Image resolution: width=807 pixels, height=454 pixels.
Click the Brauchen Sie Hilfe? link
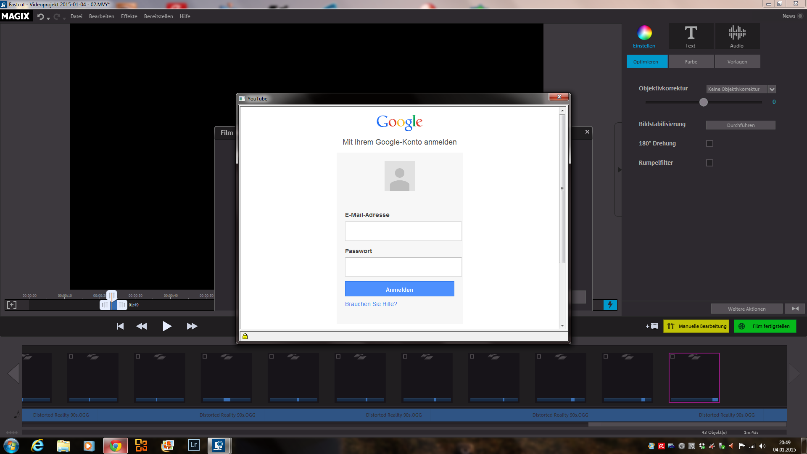371,304
